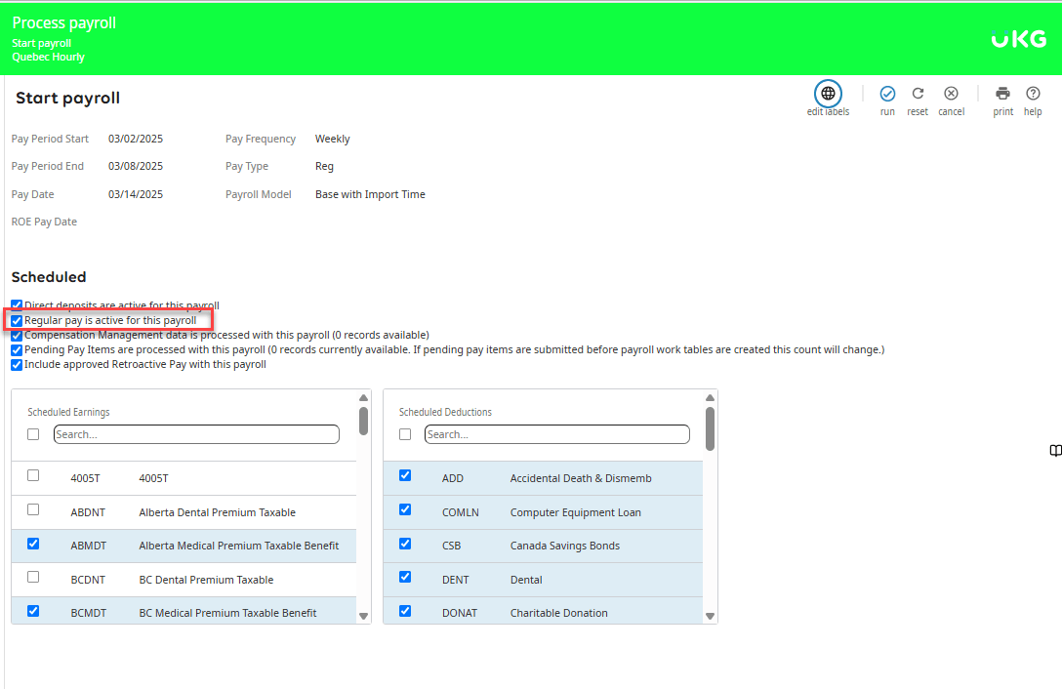Open the edit labels globe icon
The width and height of the screenshot is (1062, 689).
point(828,94)
